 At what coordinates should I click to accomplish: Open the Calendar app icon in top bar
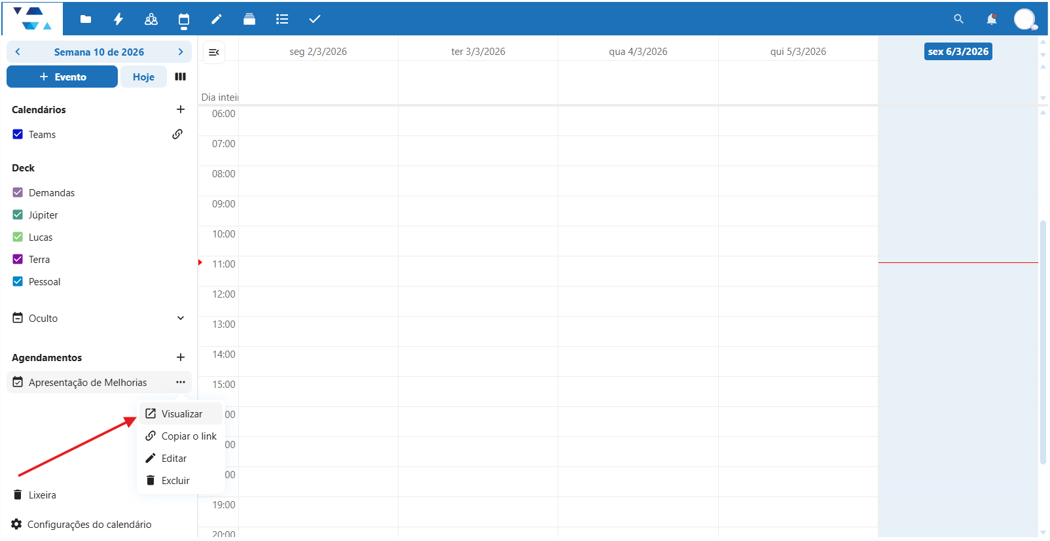[x=184, y=19]
